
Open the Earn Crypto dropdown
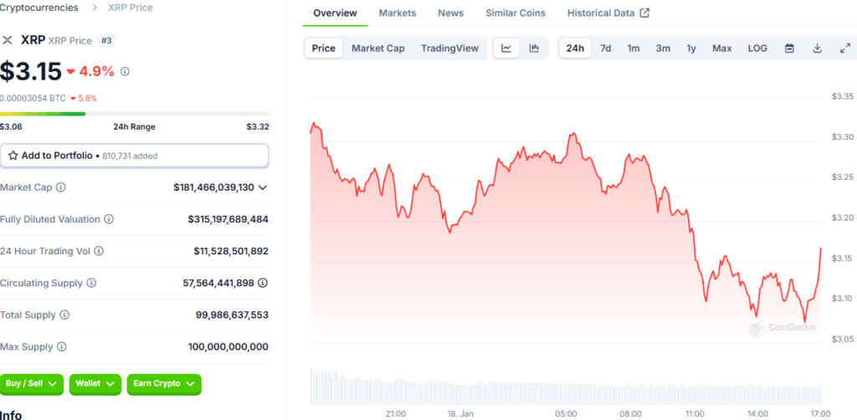click(164, 384)
